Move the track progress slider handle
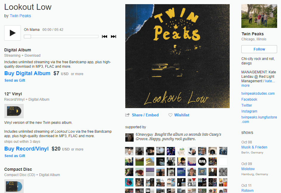This screenshot has height=193, width=281. pyautogui.click(x=27, y=37)
